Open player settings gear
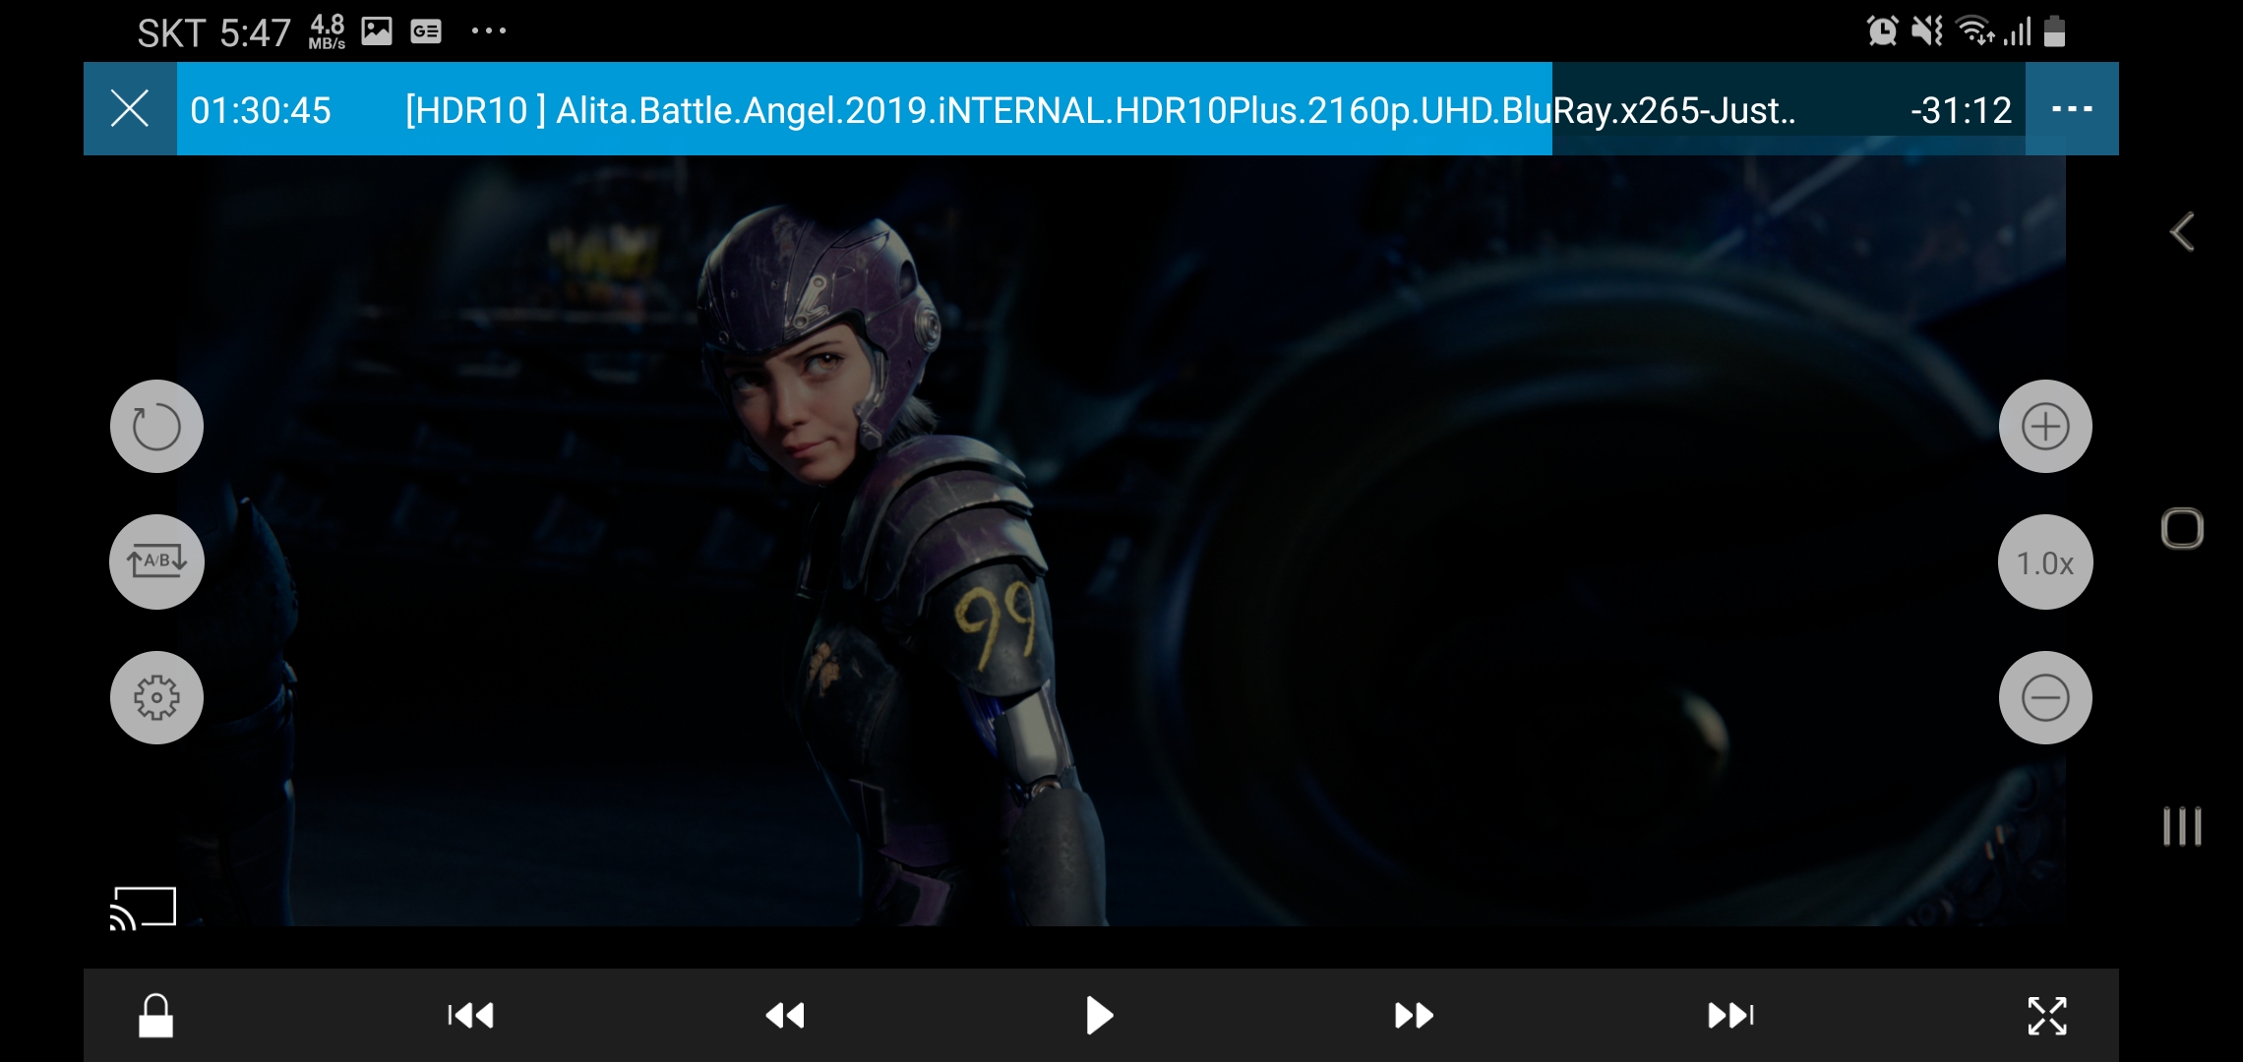This screenshot has width=2243, height=1062. coord(156,697)
